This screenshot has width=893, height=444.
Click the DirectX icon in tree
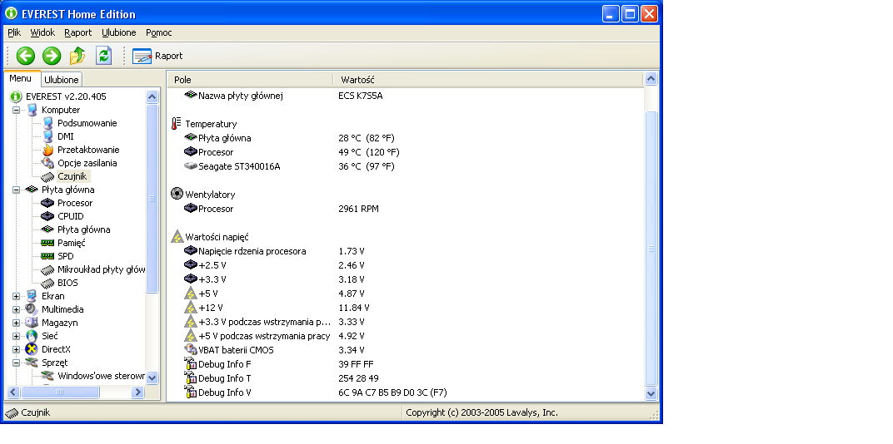[x=32, y=349]
